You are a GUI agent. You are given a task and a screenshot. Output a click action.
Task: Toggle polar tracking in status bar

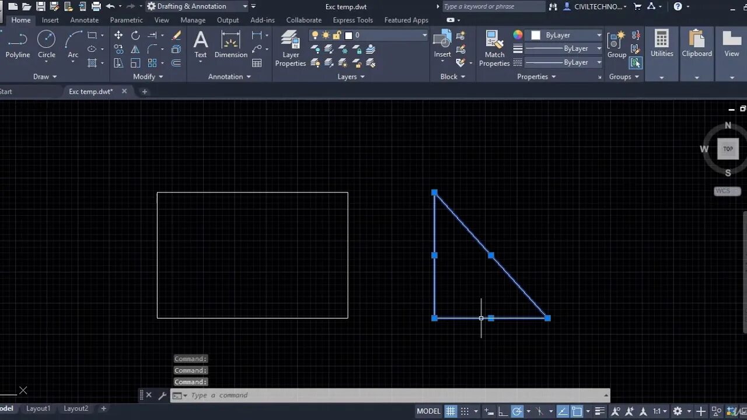[517, 411]
